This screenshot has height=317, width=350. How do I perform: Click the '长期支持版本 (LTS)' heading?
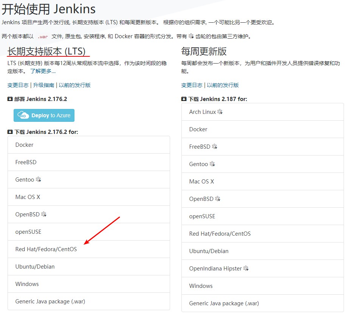(x=46, y=51)
